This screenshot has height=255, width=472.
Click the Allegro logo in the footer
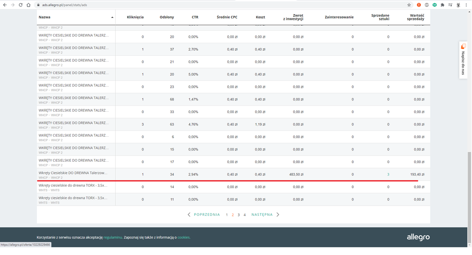[x=418, y=237]
